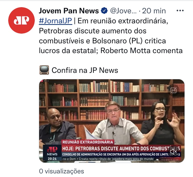Toggle closed captions on the video
Screen dimensions: 193x177
click(x=173, y=91)
